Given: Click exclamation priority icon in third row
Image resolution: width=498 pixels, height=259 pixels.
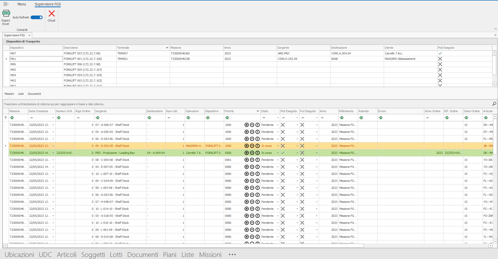Looking at the screenshot, I should tap(257, 139).
